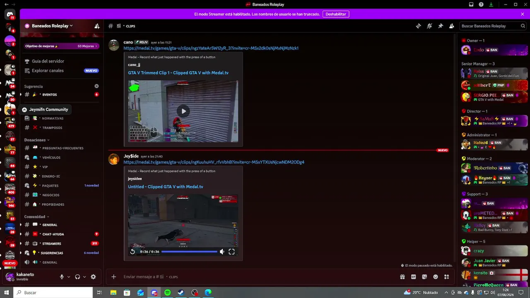Open the inbox icon in title bar
The width and height of the screenshot is (530, 298).
(x=471, y=5)
